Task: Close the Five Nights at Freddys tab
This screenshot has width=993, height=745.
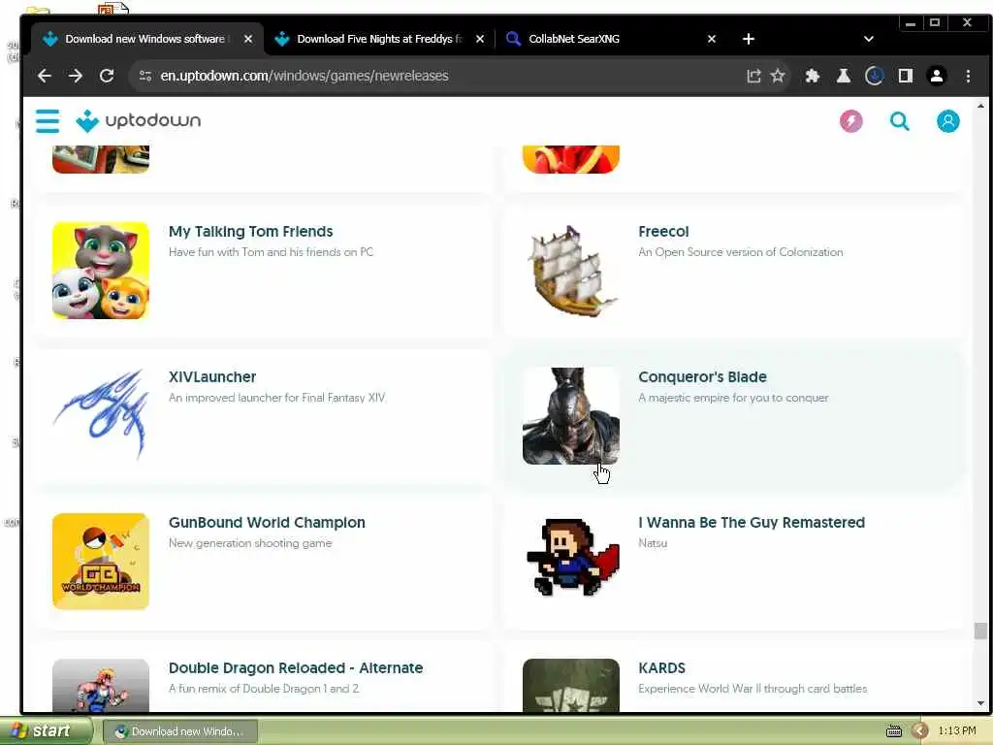Action: [x=480, y=39]
